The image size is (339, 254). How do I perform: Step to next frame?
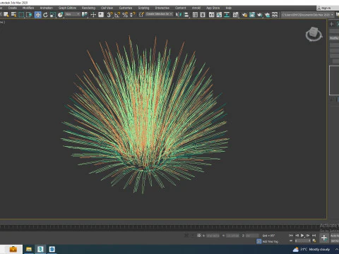coord(308,236)
